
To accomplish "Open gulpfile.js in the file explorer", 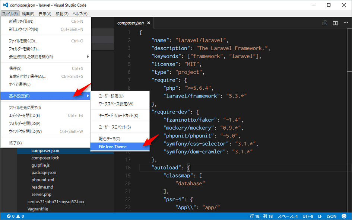I will coord(40,165).
